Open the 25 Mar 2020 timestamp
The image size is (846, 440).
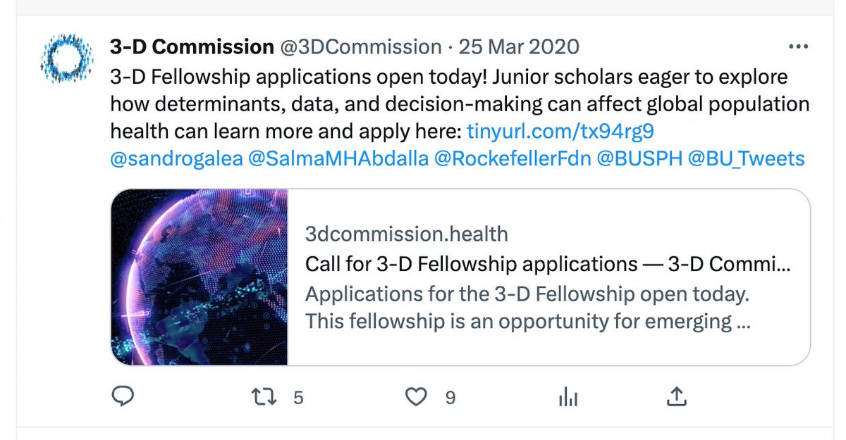point(519,47)
